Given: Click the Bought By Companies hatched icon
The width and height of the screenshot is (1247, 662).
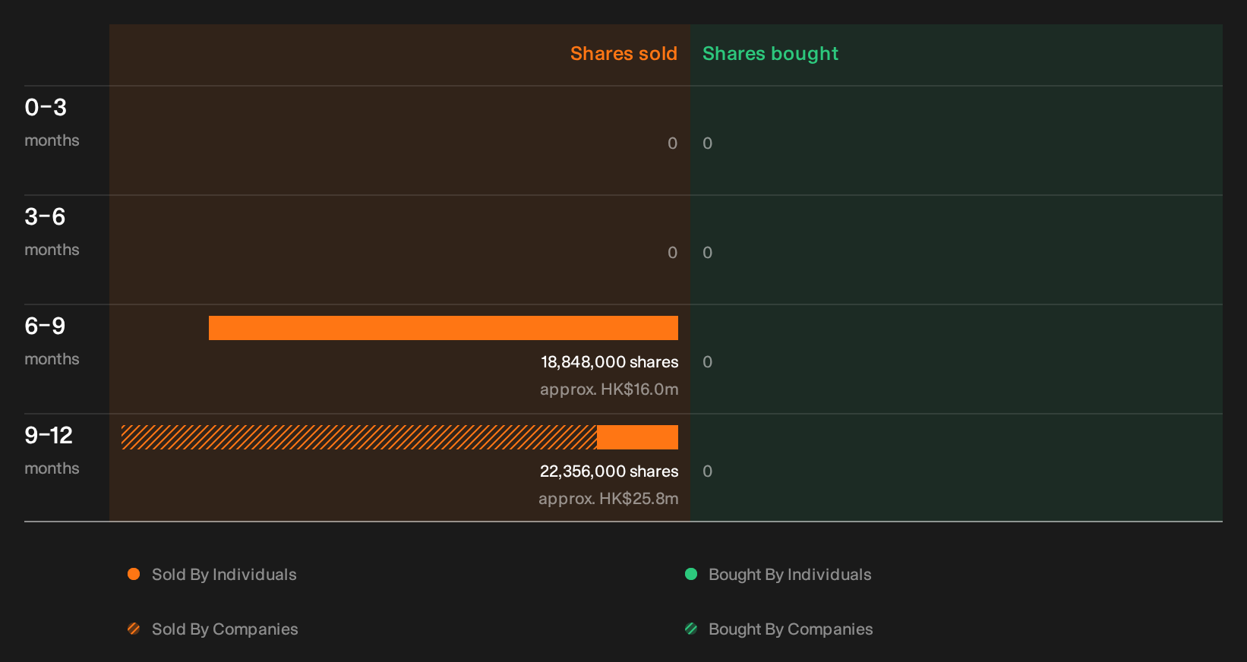Looking at the screenshot, I should (691, 629).
